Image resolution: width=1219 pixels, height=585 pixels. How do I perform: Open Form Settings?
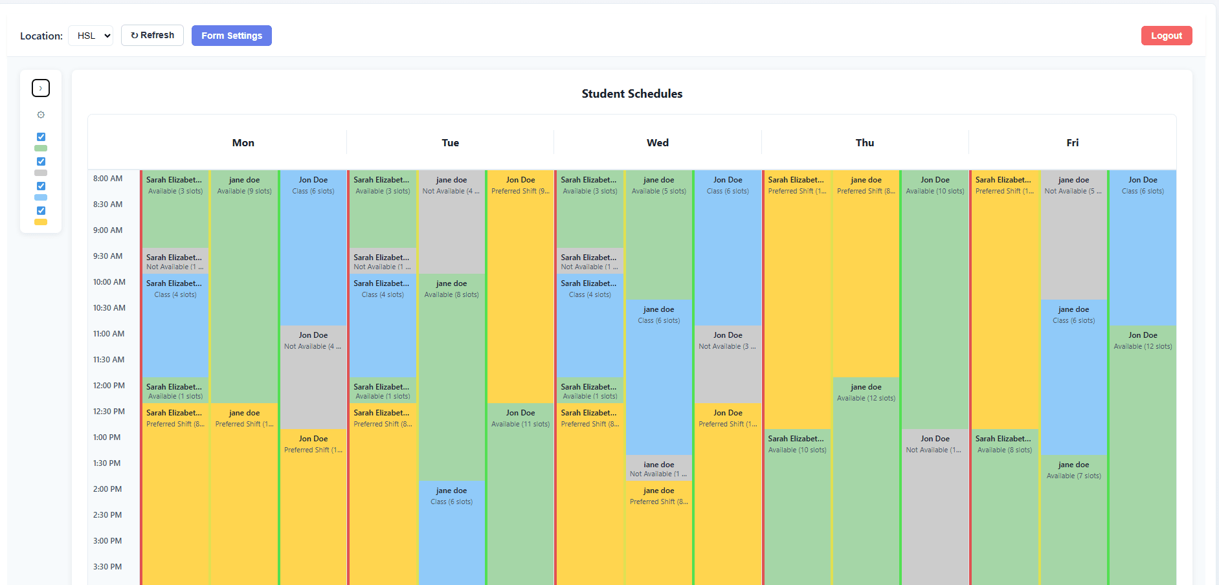point(232,36)
